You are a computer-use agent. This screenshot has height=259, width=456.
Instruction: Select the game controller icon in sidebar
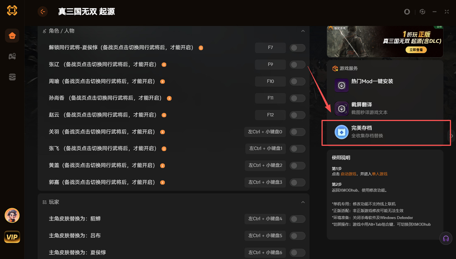[x=12, y=56]
